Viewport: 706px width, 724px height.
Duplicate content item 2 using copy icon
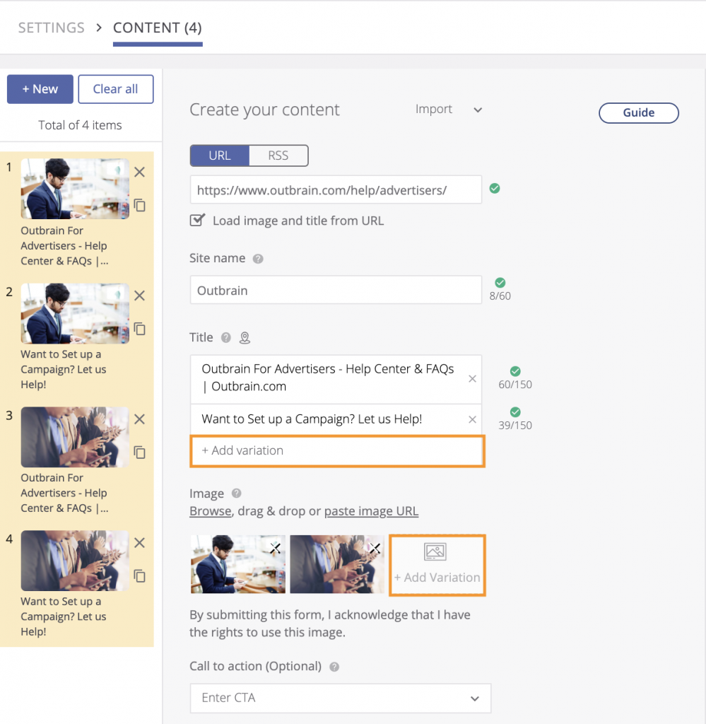139,329
